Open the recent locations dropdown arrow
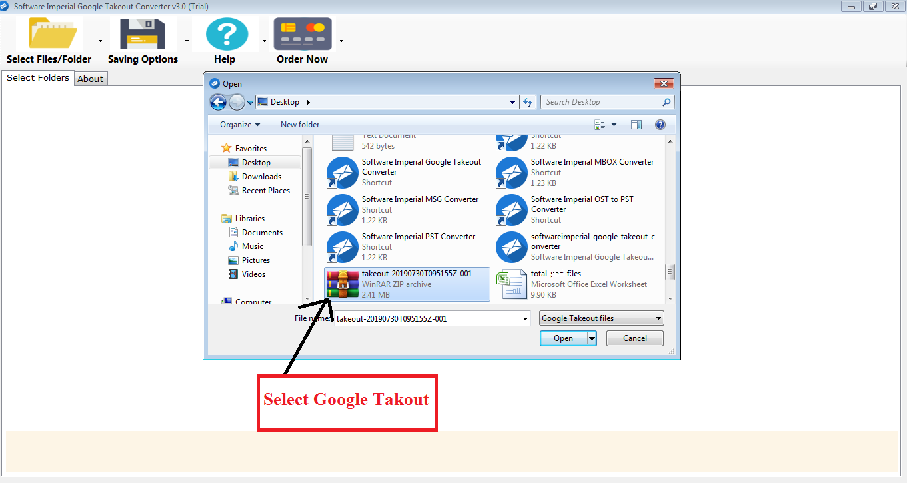 250,103
